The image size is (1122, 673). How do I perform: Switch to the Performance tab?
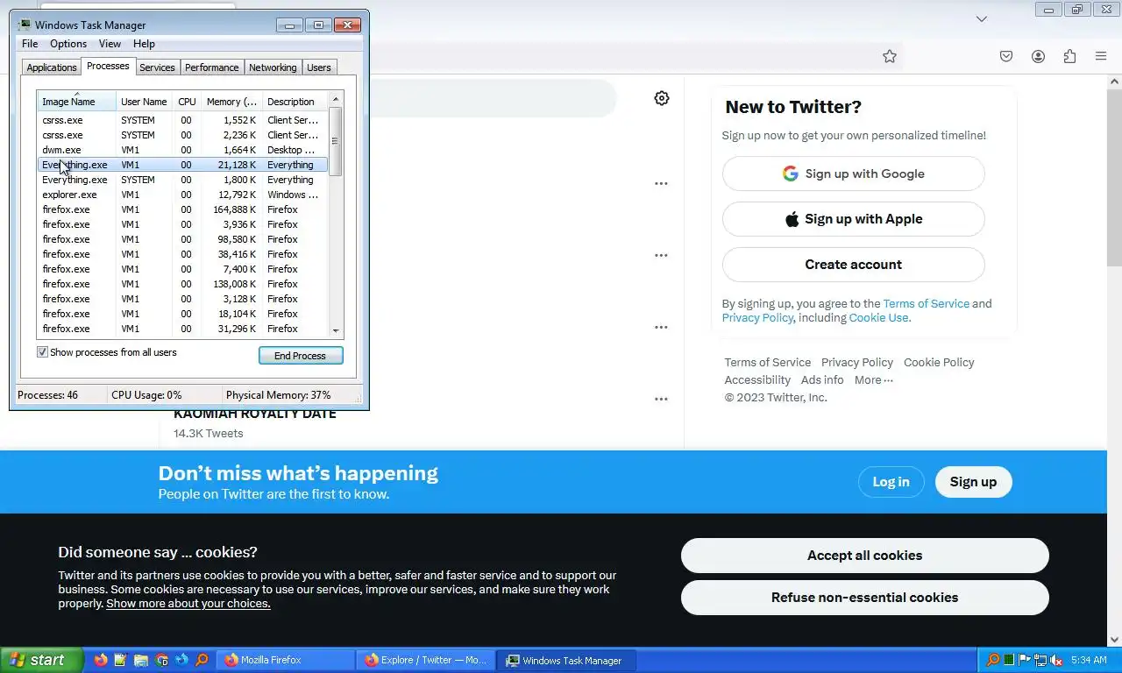[x=211, y=67]
